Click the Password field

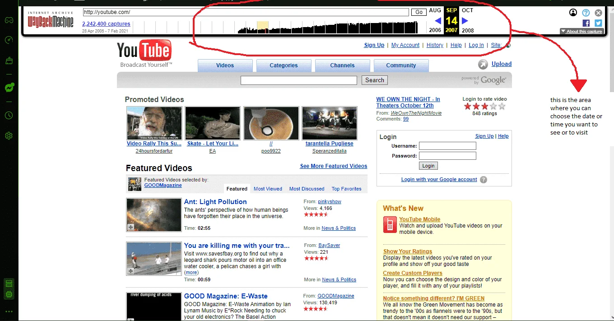click(x=447, y=156)
